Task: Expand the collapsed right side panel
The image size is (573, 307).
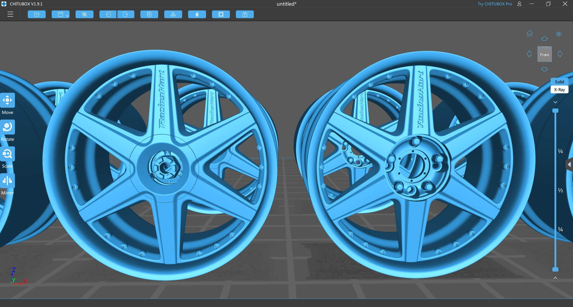Action: (569, 165)
